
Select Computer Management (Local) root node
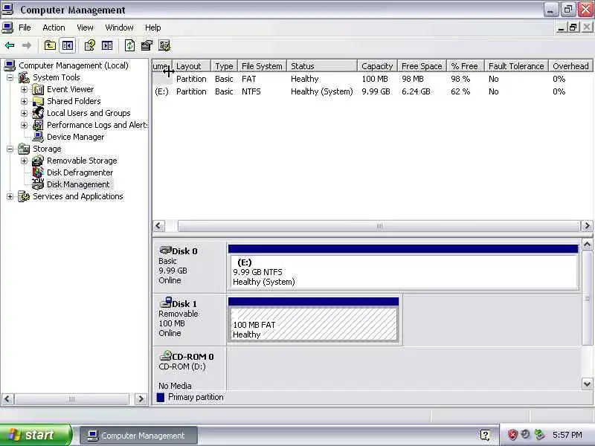(73, 65)
